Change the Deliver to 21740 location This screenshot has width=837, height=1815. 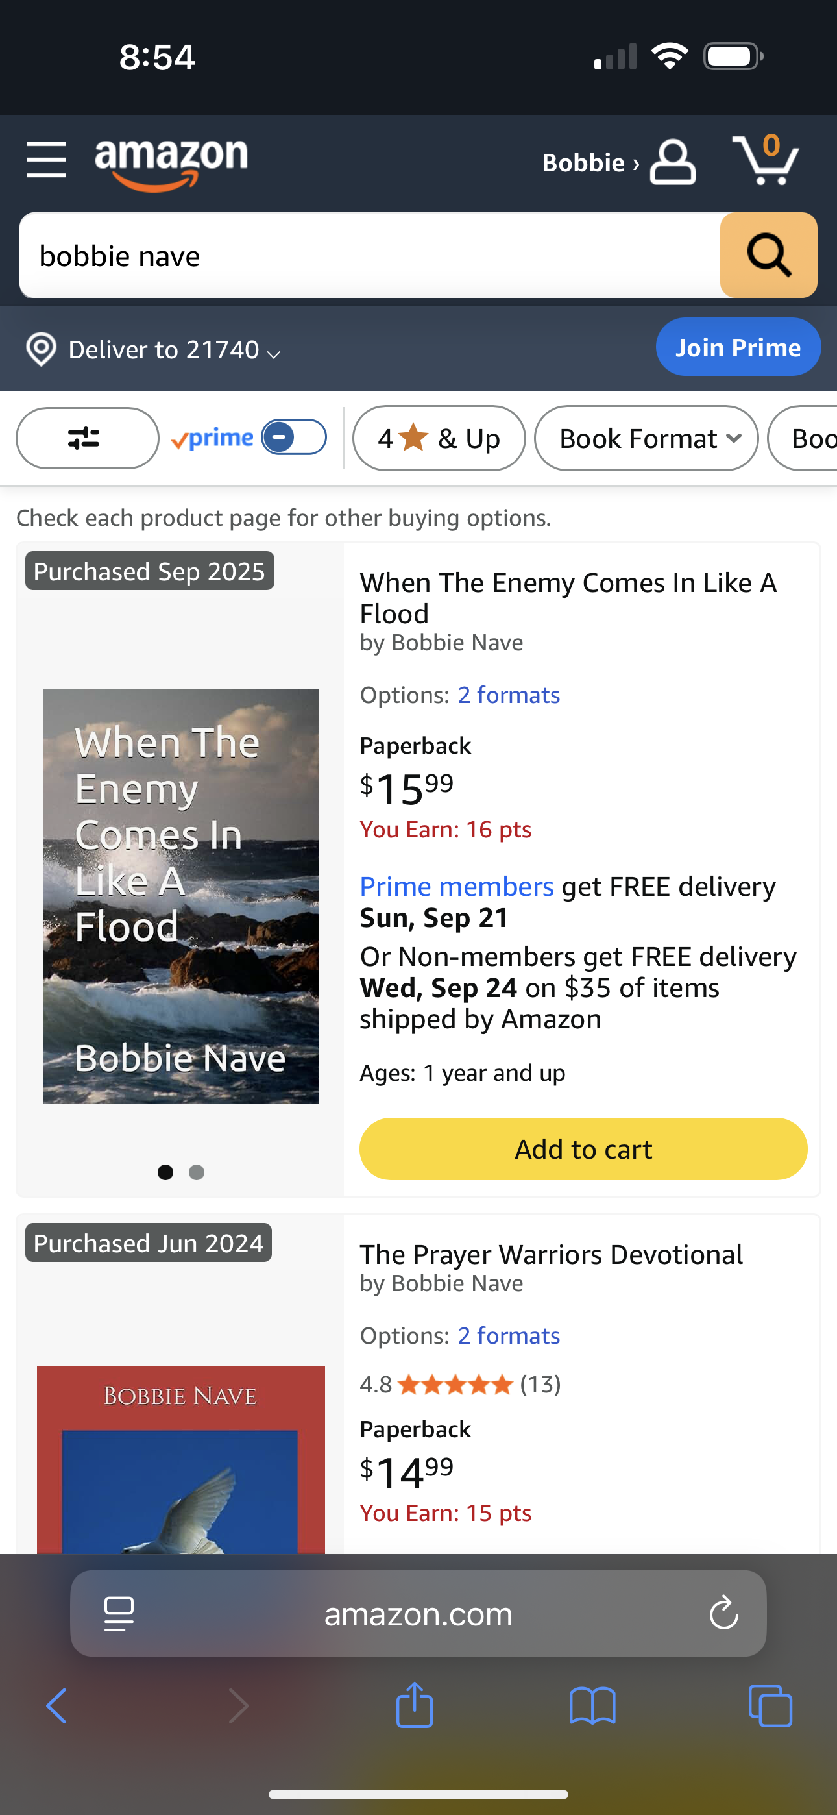click(x=154, y=349)
